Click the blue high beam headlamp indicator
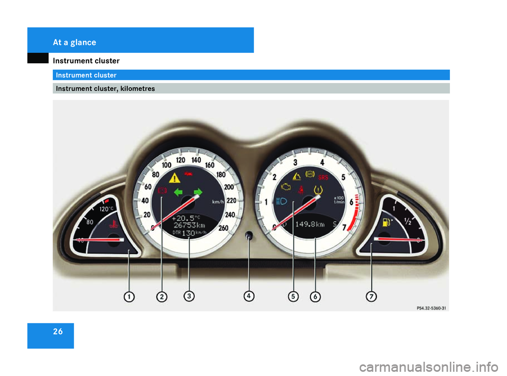The image size is (507, 376). [281, 201]
